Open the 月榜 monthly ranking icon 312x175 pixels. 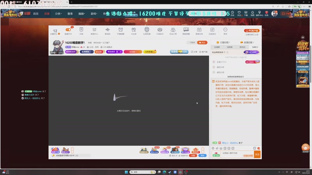pos(81,30)
